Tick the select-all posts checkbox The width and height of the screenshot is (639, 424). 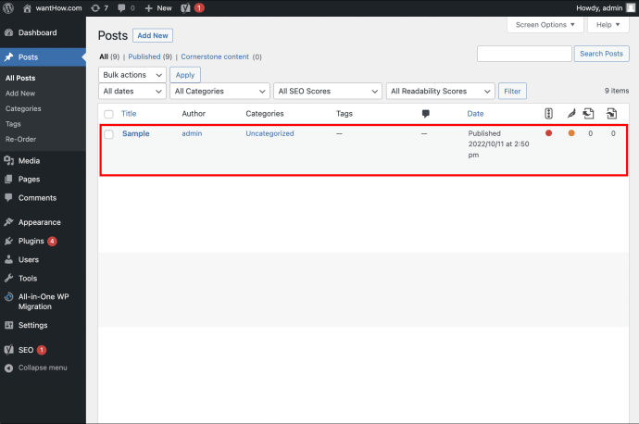click(108, 114)
